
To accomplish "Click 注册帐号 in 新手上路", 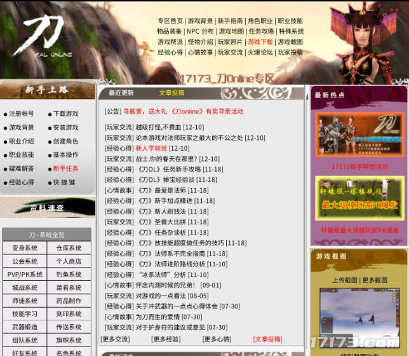I will [x=22, y=114].
